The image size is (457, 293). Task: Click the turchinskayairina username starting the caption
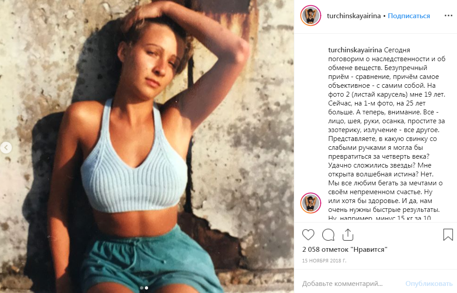point(355,49)
